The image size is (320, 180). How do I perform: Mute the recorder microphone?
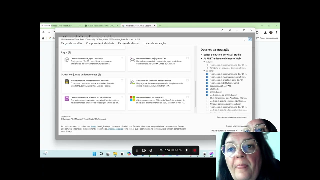151,150
